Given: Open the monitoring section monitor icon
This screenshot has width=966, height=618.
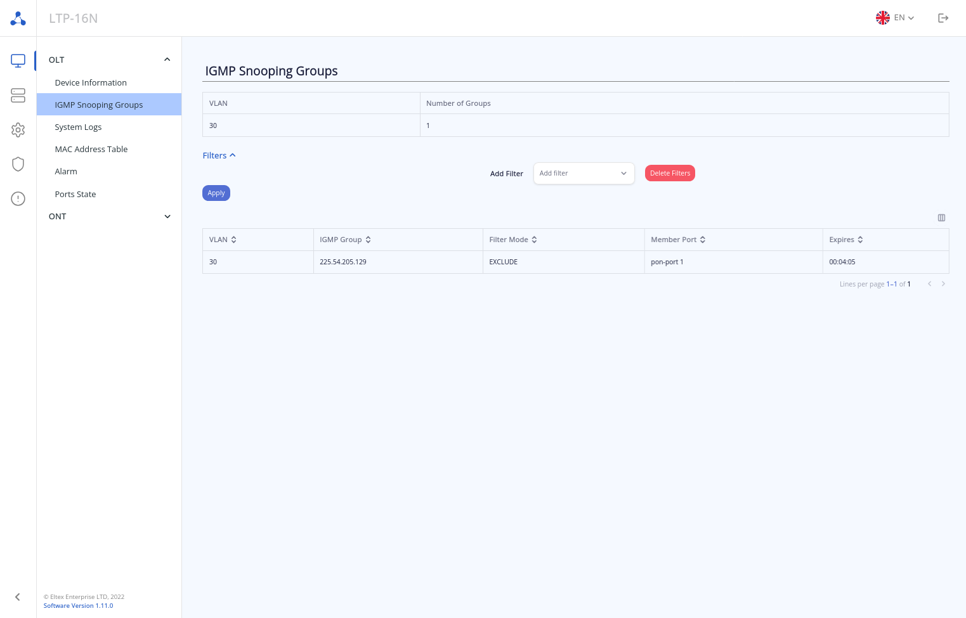Looking at the screenshot, I should pos(18,61).
